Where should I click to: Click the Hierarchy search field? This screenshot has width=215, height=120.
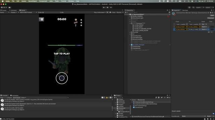pyautogui.click(x=151, y=12)
